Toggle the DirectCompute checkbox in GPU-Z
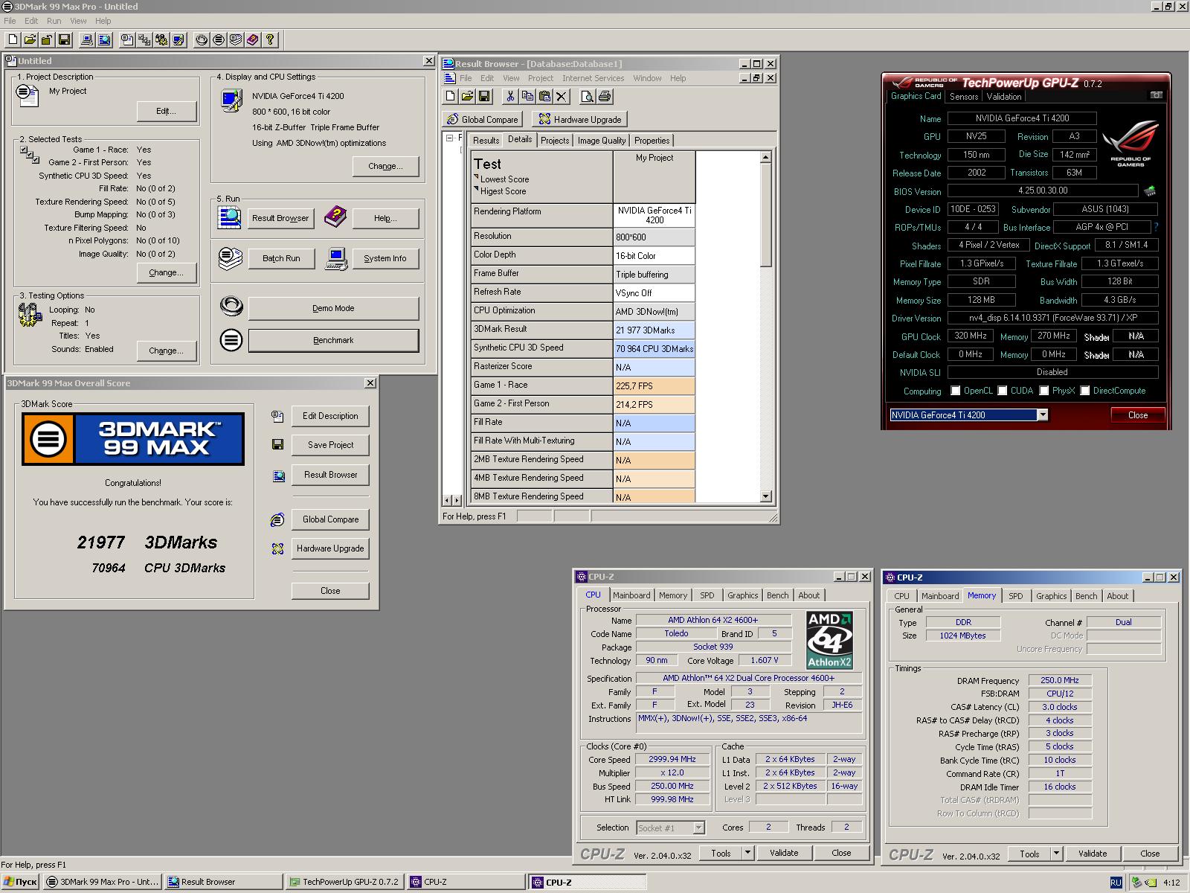 tap(1085, 391)
